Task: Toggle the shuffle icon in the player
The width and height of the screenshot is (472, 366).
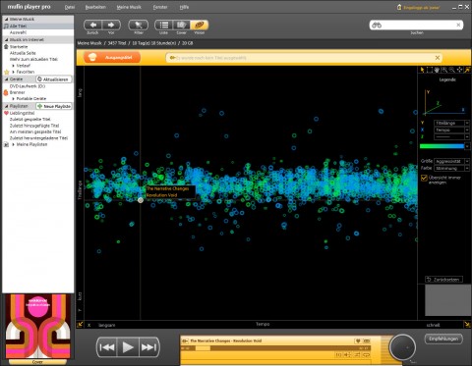Action: click(x=357, y=355)
